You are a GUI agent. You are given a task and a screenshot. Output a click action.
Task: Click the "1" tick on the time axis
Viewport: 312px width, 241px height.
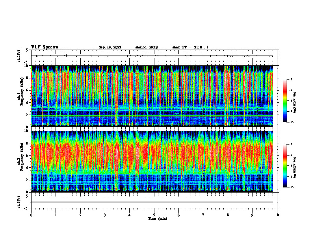pyautogui.click(x=56, y=215)
